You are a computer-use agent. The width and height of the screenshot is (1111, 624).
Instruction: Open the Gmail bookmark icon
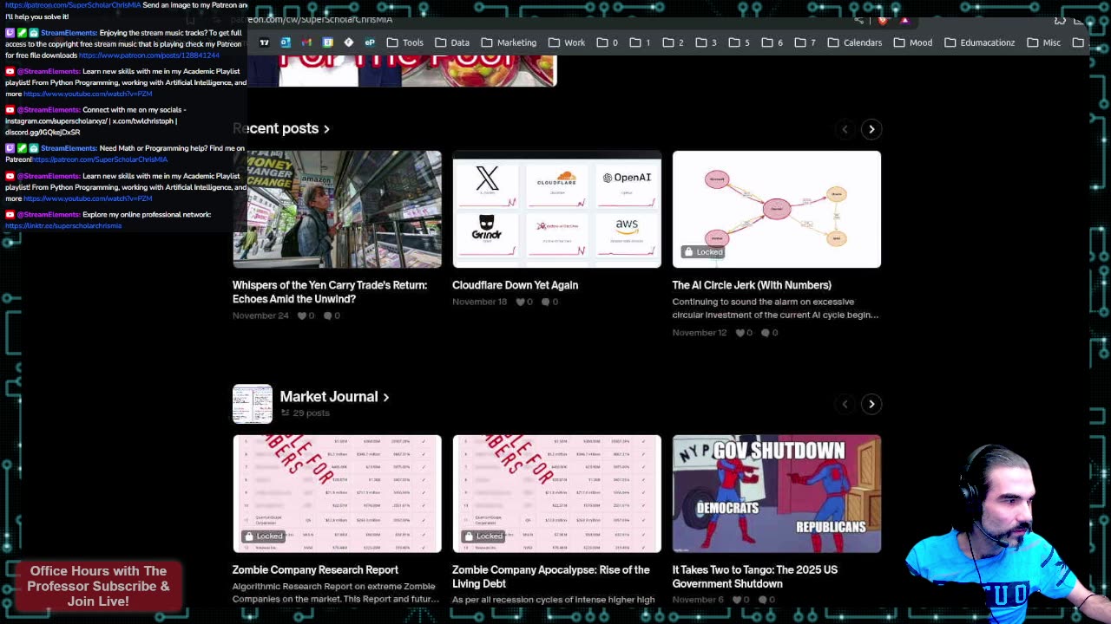click(x=306, y=42)
